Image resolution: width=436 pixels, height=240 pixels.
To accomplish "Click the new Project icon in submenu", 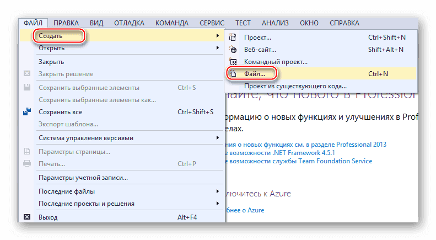I will coord(233,38).
